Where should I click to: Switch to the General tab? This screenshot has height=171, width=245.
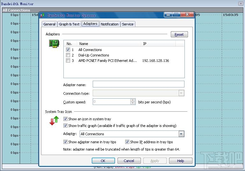coord(49,24)
